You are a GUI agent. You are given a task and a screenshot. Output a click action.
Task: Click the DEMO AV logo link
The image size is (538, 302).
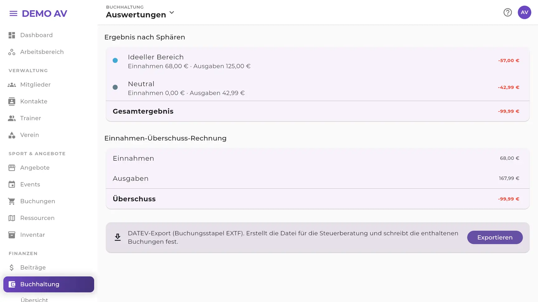(45, 14)
